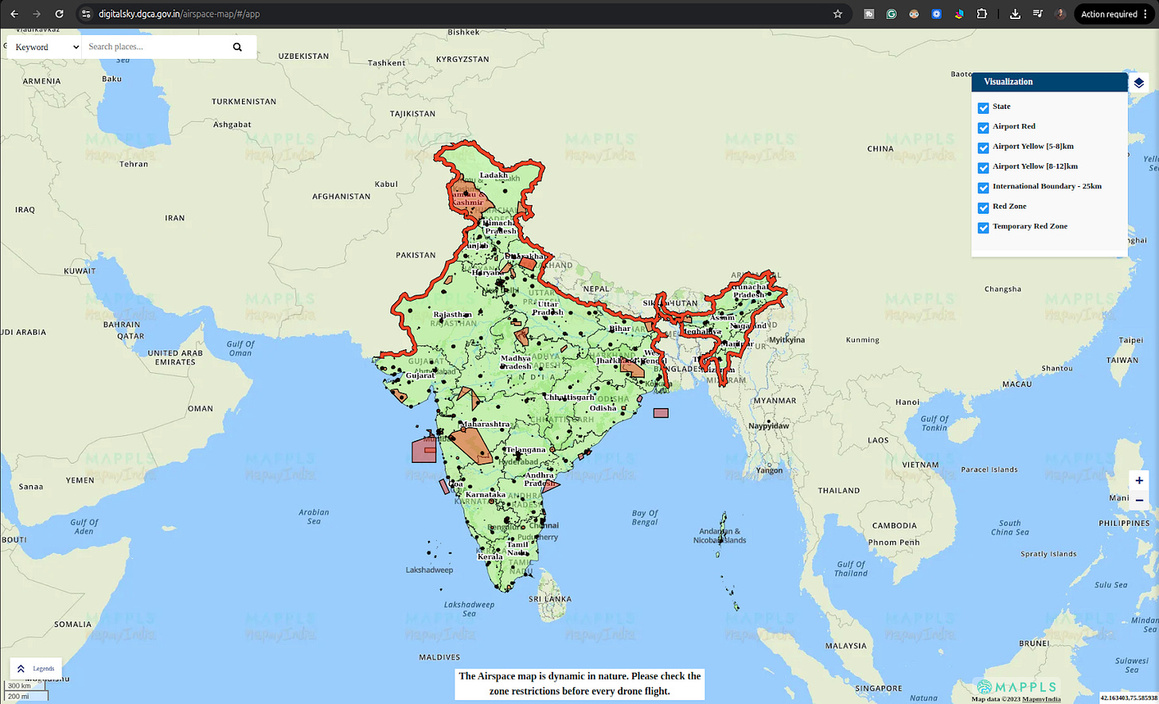Open the Extensions puzzle menu
This screenshot has height=704, width=1159.
981,14
